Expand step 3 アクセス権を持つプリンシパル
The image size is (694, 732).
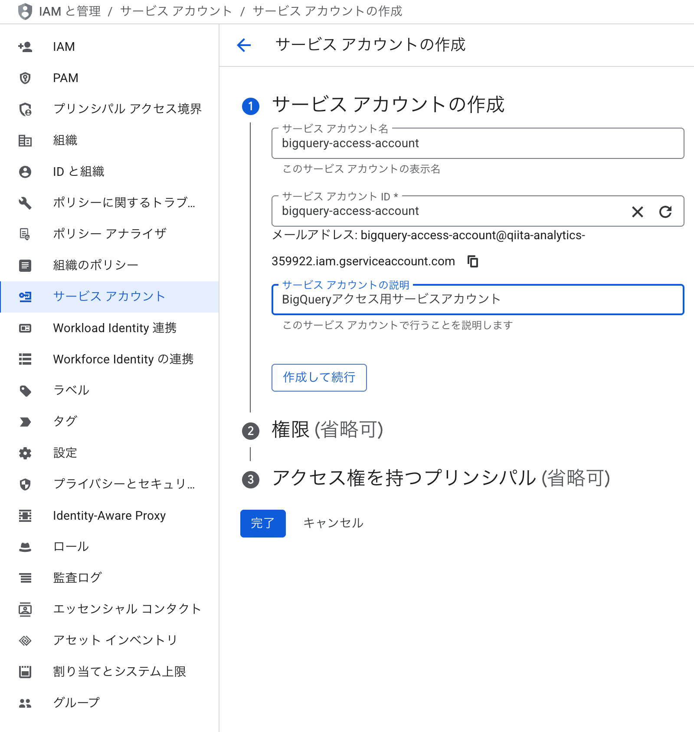(x=441, y=479)
